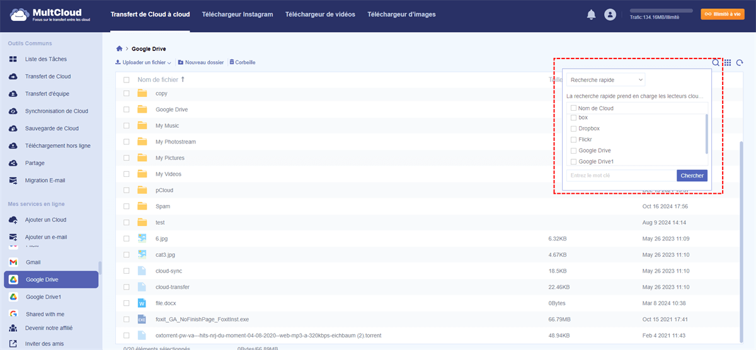This screenshot has width=756, height=350.
Task: Tick the checkbox for My Music
Action: coord(127,125)
